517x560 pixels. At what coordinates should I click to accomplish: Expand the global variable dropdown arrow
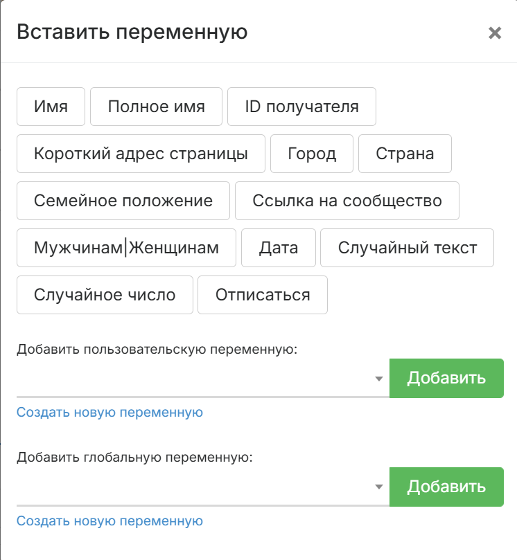click(x=378, y=487)
